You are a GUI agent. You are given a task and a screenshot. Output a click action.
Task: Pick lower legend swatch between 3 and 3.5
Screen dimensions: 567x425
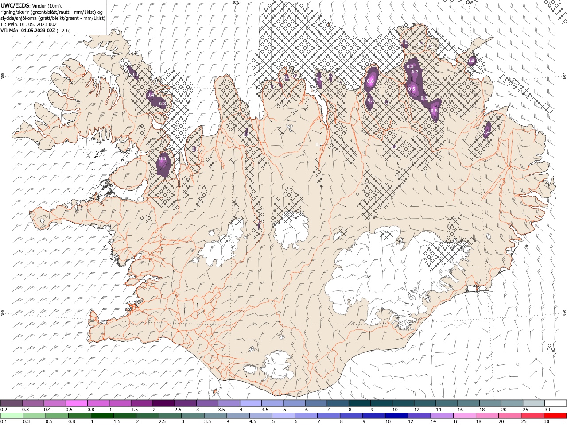tap(193, 416)
